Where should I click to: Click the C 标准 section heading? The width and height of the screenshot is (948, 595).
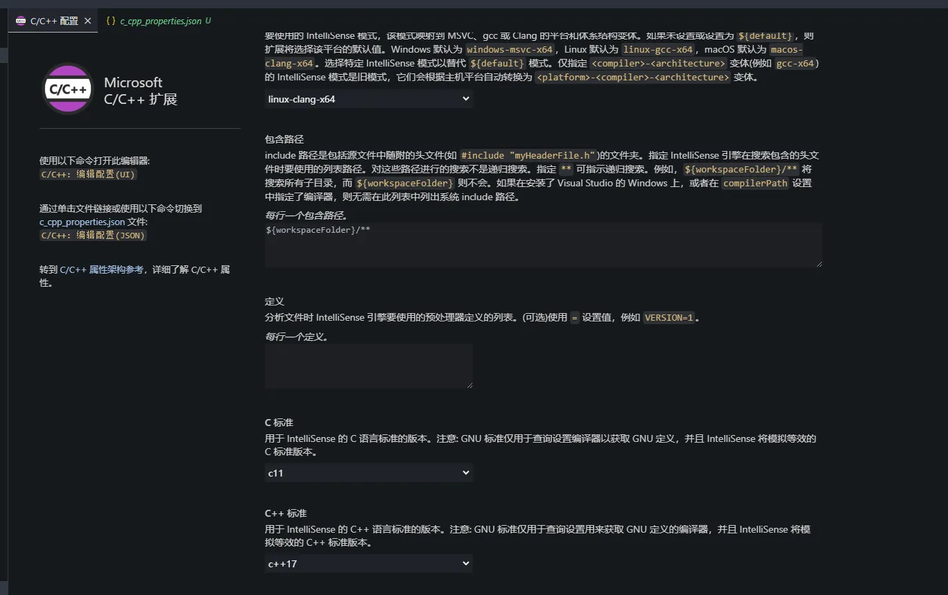[x=279, y=423]
